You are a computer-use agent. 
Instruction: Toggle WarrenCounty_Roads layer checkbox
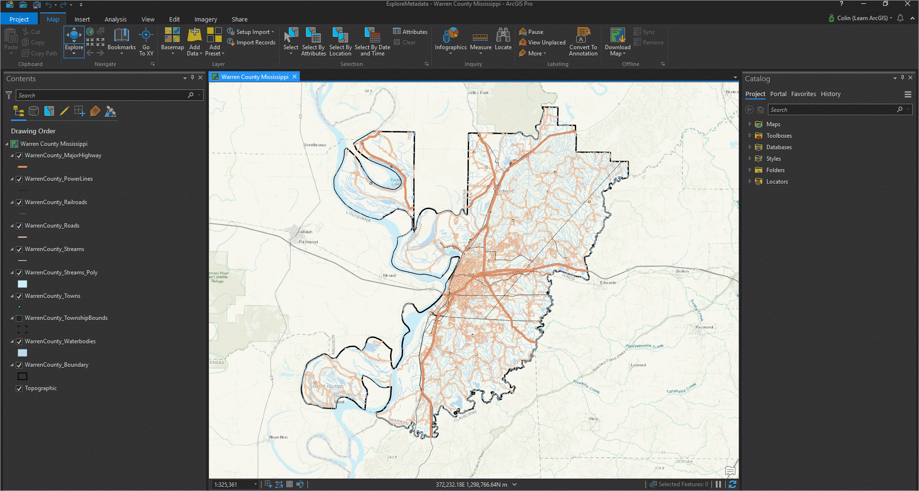pyautogui.click(x=19, y=226)
